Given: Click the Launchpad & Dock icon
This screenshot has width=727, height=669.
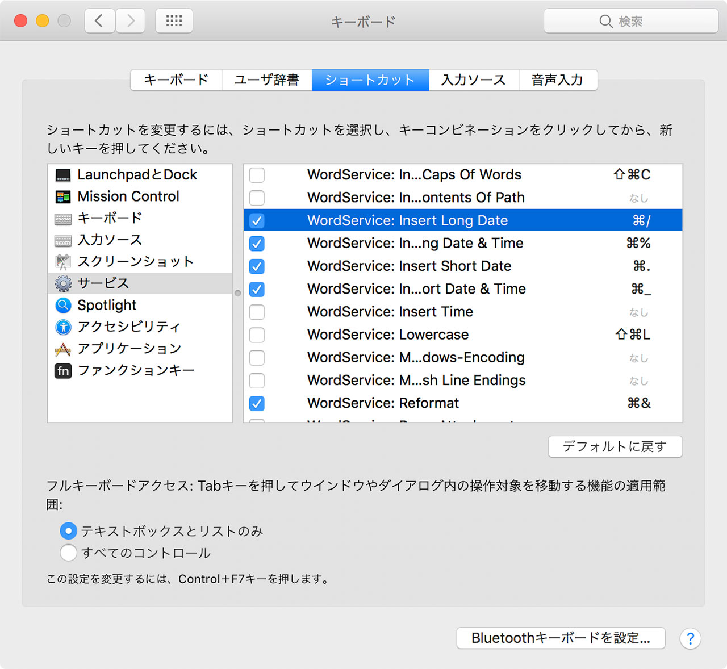Looking at the screenshot, I should click(x=63, y=175).
